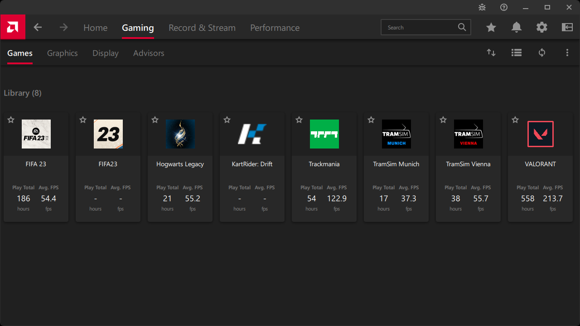
Task: Switch to the Graphics sub-tab
Action: (x=63, y=53)
